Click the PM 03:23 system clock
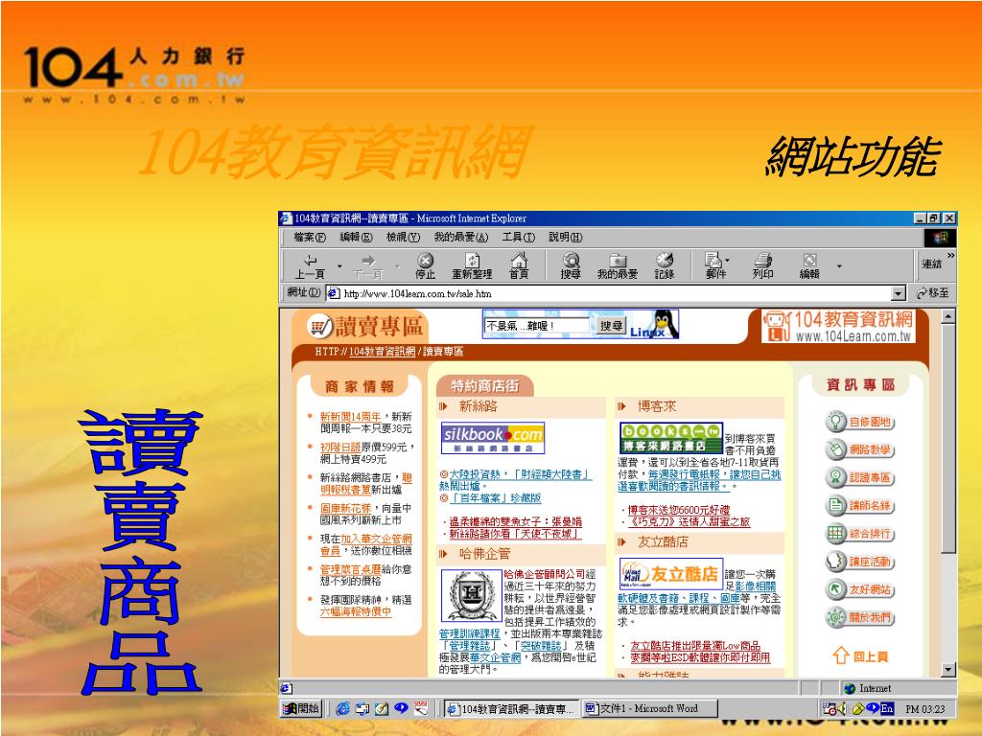The image size is (982, 736). pos(925,709)
